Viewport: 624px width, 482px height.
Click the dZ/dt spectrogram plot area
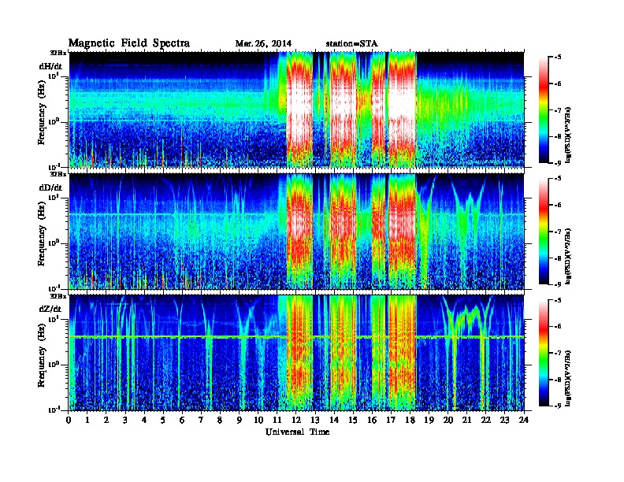[x=296, y=353]
